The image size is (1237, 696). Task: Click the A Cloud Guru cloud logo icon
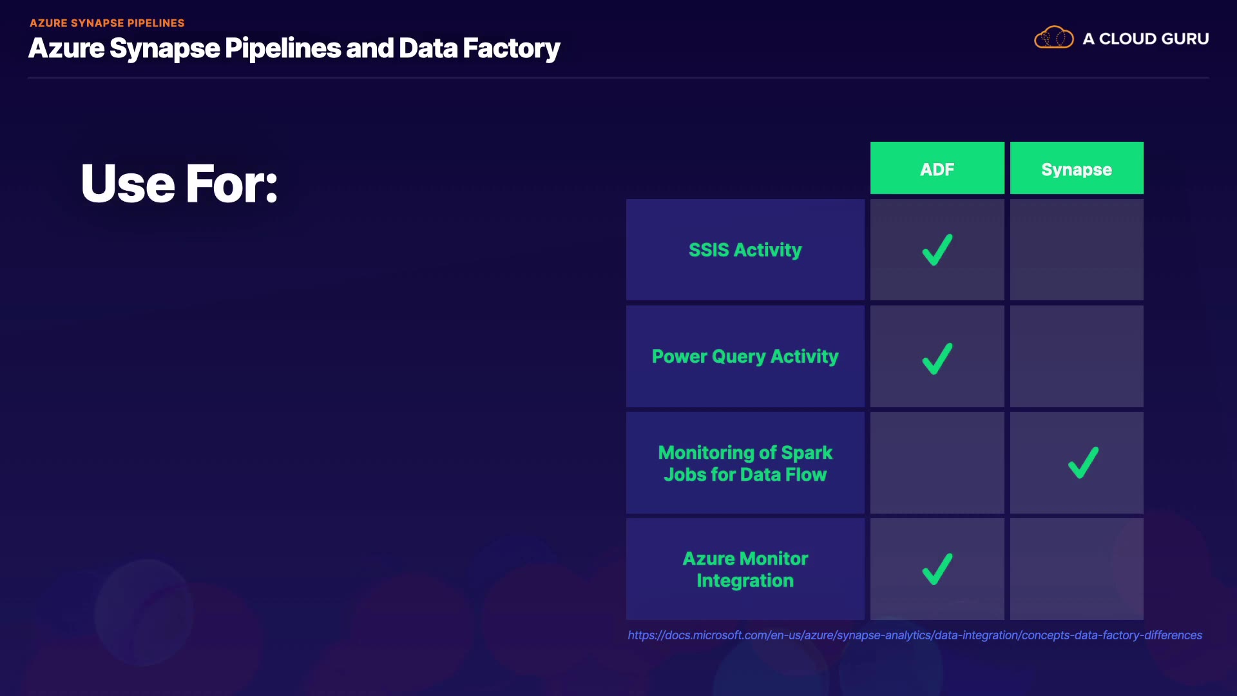click(x=1053, y=38)
